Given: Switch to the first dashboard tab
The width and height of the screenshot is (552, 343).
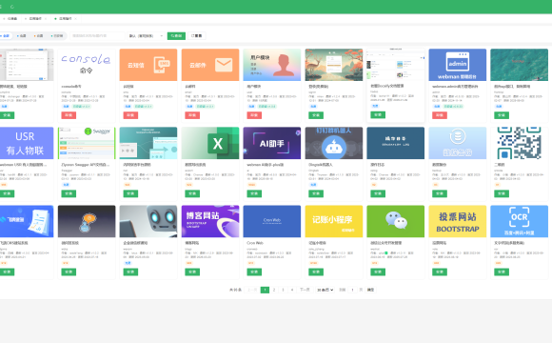Looking at the screenshot, I should pyautogui.click(x=11, y=19).
